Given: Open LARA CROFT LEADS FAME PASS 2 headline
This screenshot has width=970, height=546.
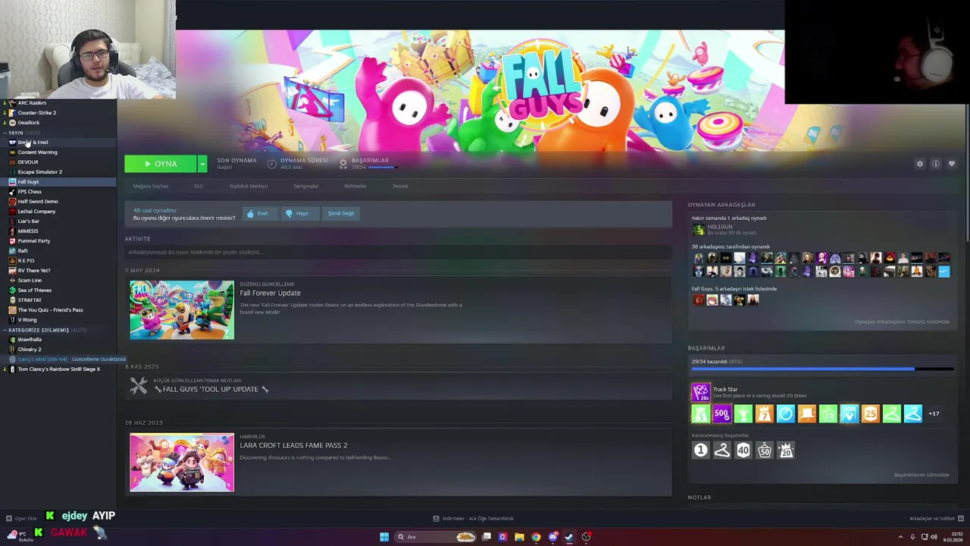Looking at the screenshot, I should coord(293,445).
